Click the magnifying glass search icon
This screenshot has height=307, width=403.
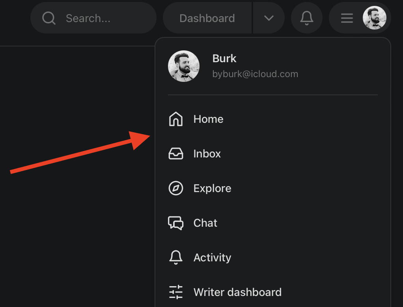pos(49,18)
